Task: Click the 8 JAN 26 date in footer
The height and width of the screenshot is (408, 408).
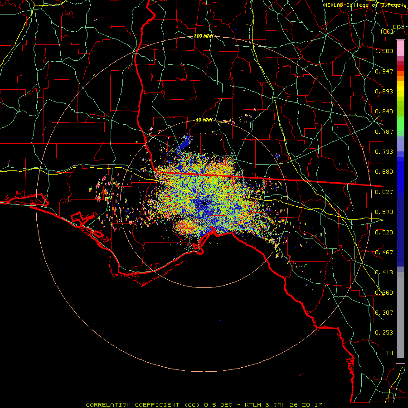Action: [282, 405]
